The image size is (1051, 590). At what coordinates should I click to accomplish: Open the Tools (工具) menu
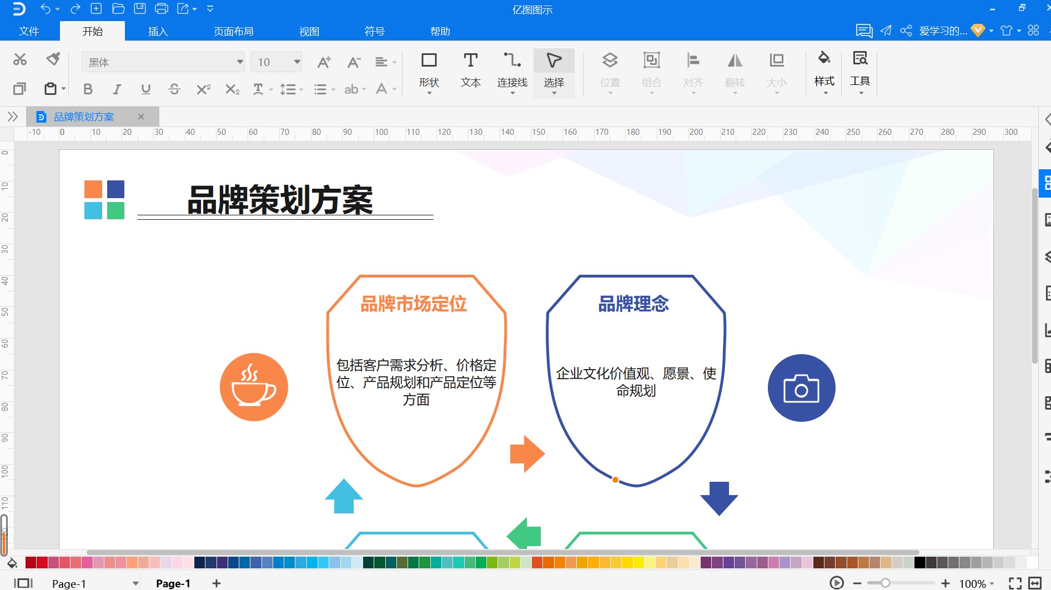pyautogui.click(x=860, y=73)
